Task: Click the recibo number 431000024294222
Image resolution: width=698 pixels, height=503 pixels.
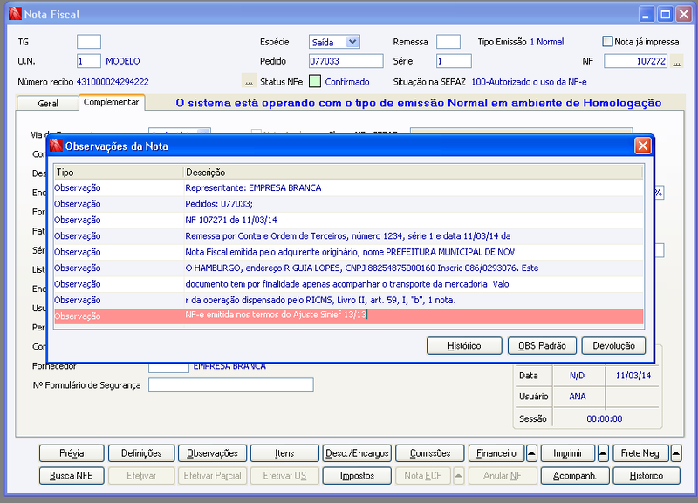Action: 113,82
